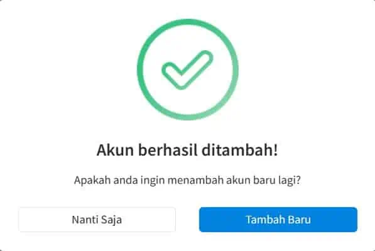Click the word 'Apakah' starting the question
This screenshot has height=251, width=375.
[x=92, y=180]
